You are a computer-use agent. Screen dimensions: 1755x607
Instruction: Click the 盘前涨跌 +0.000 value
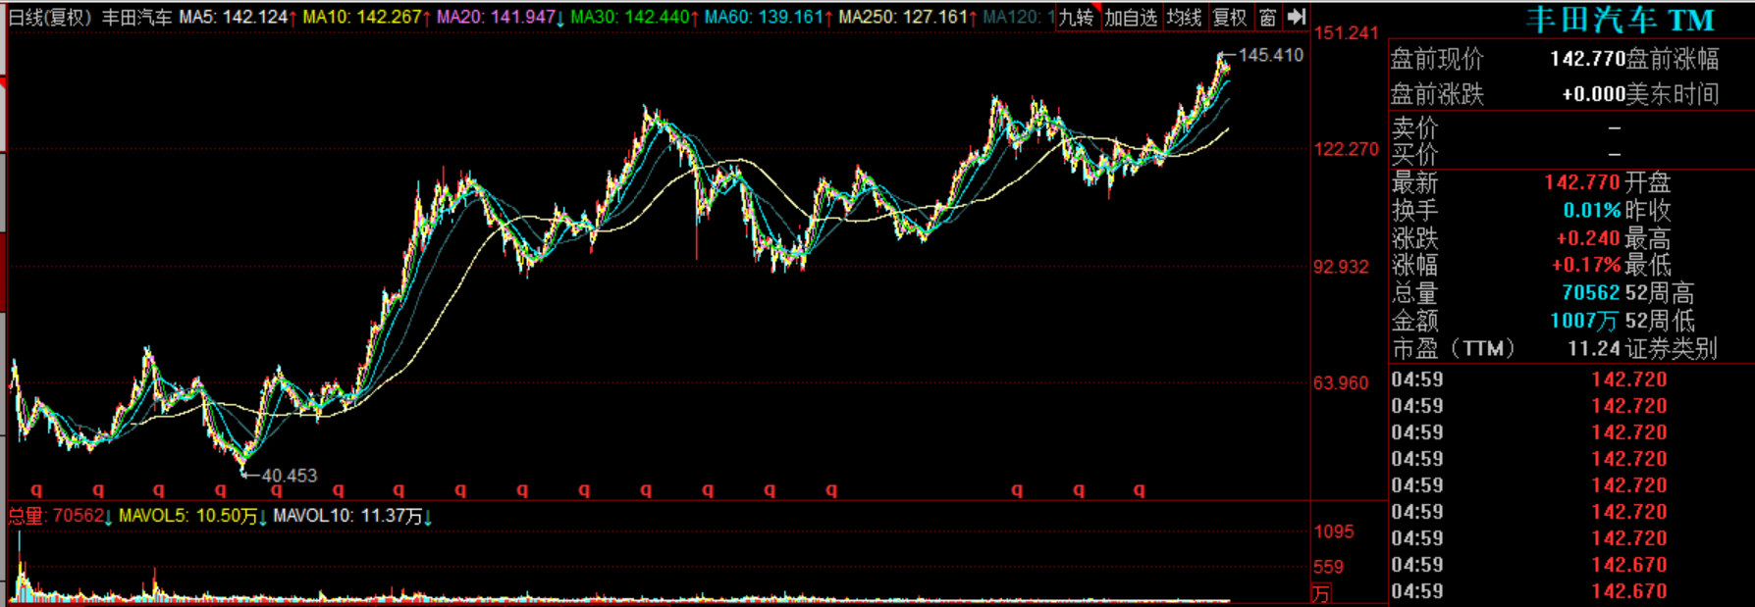(1594, 94)
